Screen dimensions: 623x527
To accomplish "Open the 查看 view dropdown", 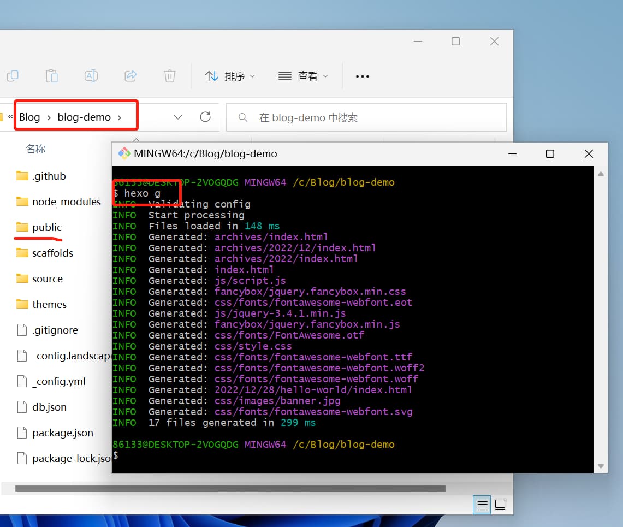I will [303, 76].
